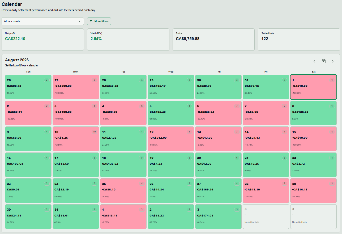Click the Settled bets count 122

tap(265, 39)
